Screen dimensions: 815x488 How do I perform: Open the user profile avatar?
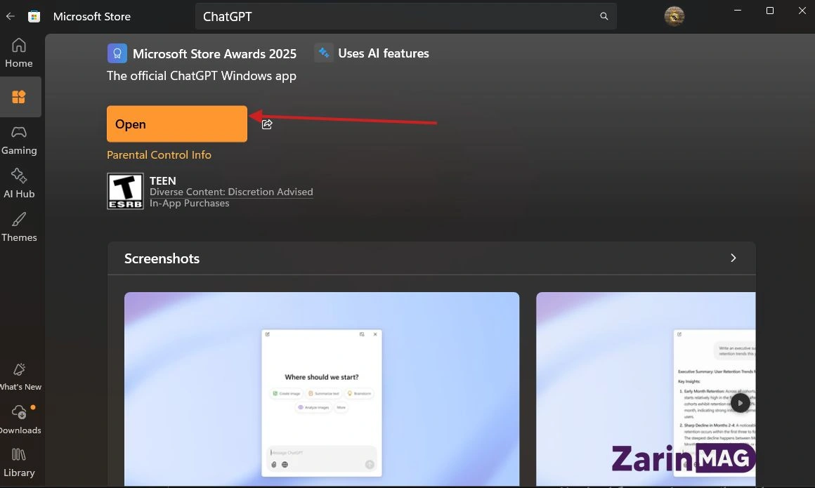[674, 17]
